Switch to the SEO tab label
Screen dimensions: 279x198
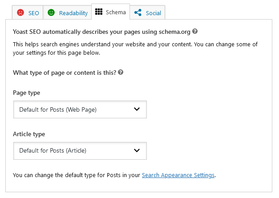pyautogui.click(x=34, y=13)
